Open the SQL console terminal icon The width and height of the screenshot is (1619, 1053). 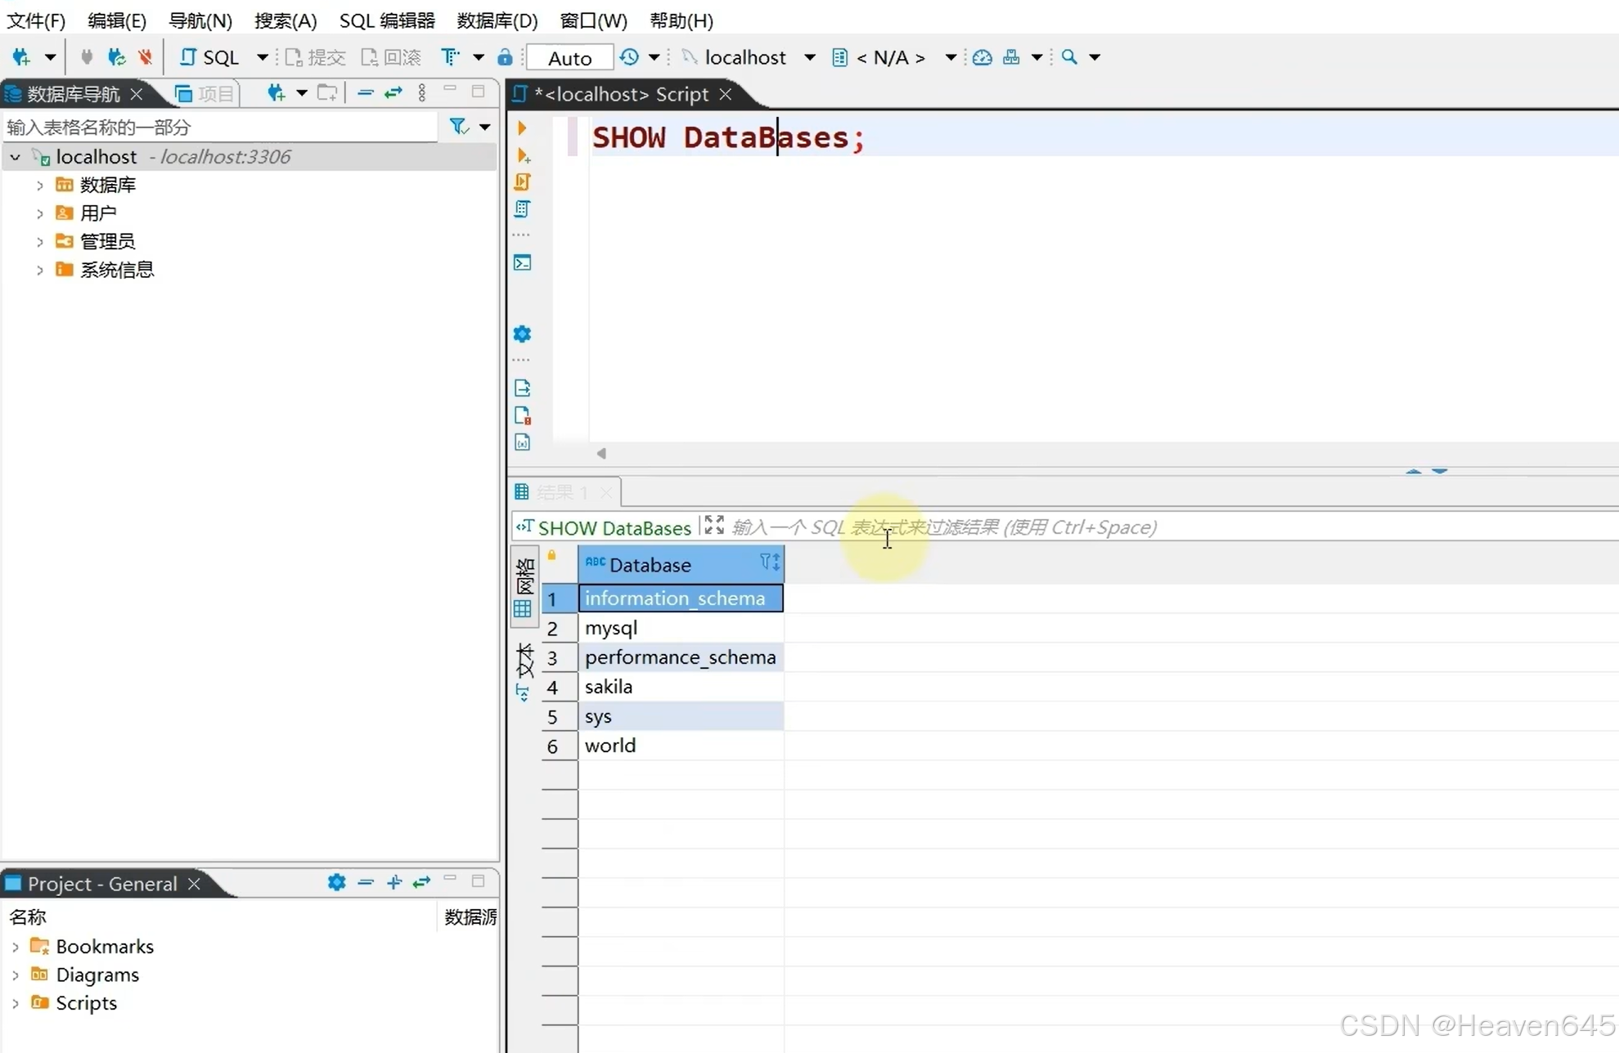pyautogui.click(x=522, y=263)
